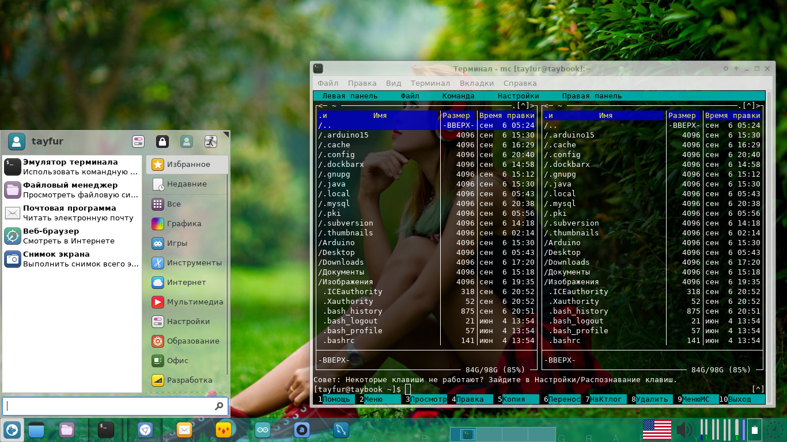Switch to the second workspace in pager
Image resolution: width=787 pixels, height=442 pixels.
(x=490, y=435)
